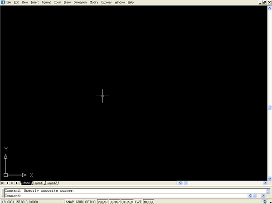The height and width of the screenshot is (204, 272).
Task: Open the Draw menu
Action: pos(67,2)
